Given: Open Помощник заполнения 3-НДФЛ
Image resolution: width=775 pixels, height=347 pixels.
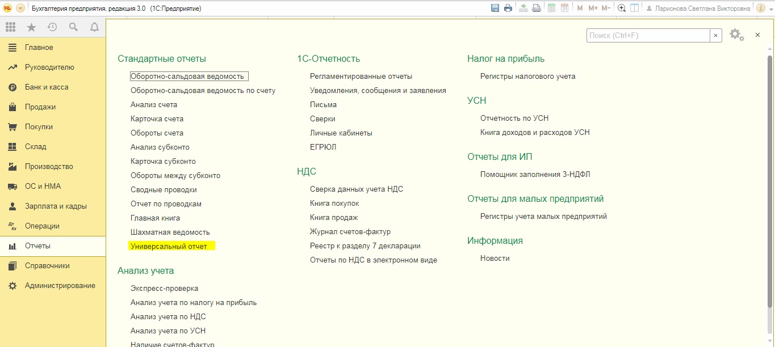Looking at the screenshot, I should (x=535, y=174).
